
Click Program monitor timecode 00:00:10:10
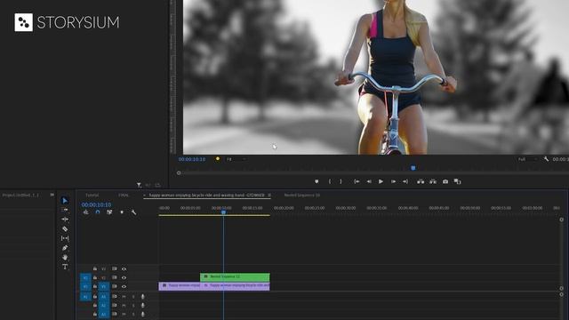192,159
